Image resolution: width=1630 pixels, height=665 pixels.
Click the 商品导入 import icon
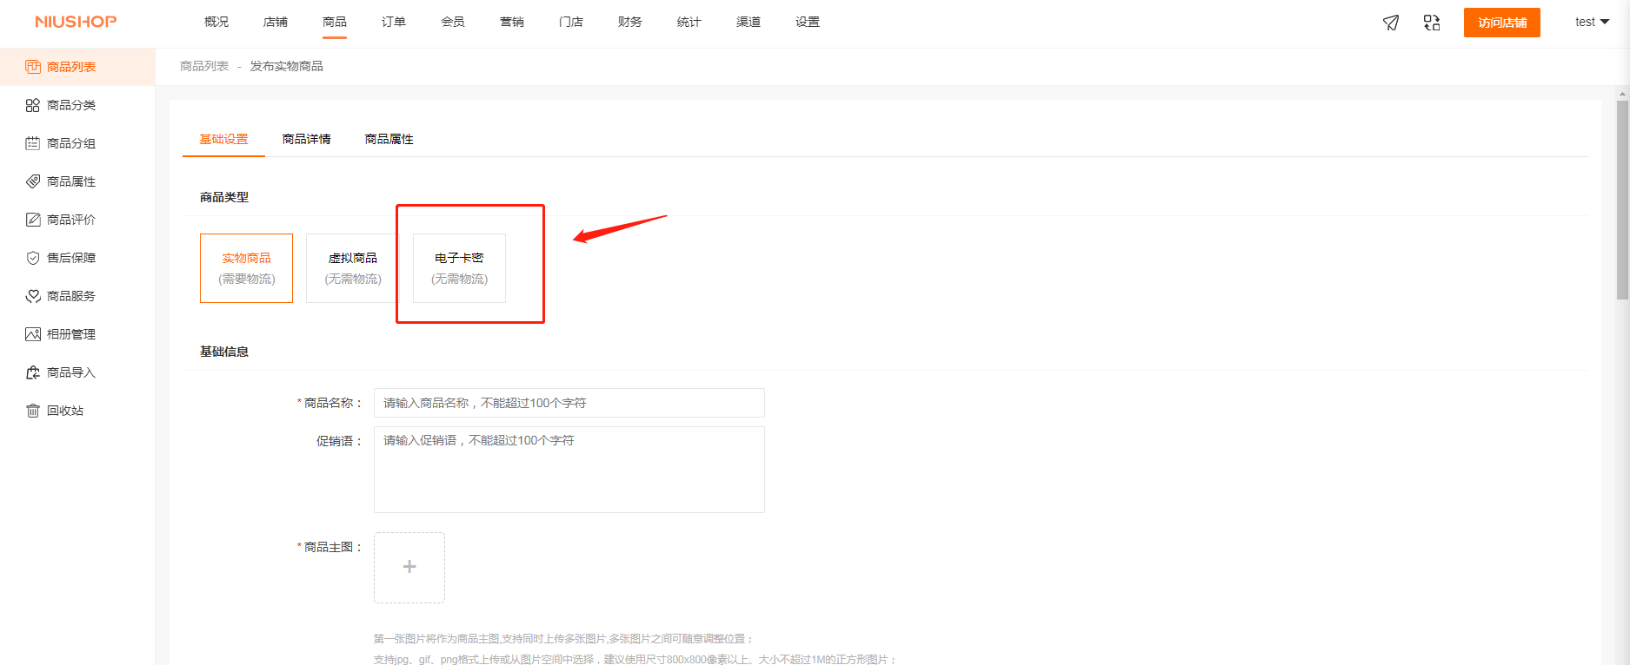33,372
